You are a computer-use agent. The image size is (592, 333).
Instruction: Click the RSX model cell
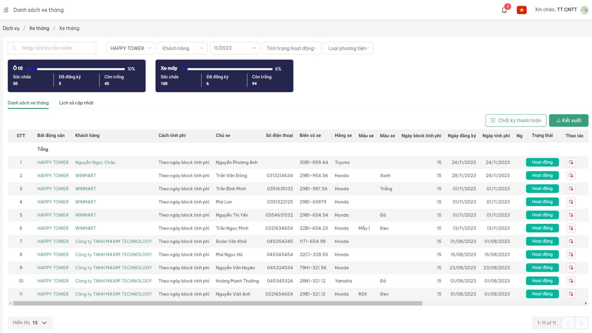(363, 294)
